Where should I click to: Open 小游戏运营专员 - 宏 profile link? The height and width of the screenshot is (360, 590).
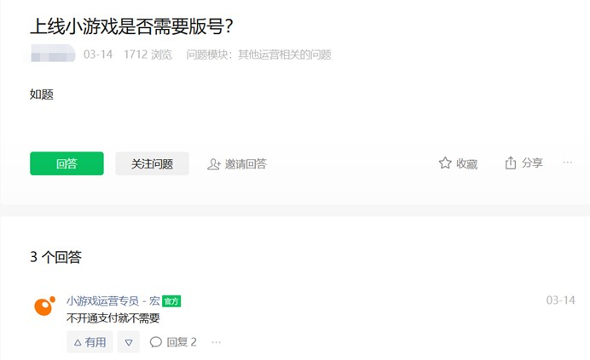pos(113,301)
